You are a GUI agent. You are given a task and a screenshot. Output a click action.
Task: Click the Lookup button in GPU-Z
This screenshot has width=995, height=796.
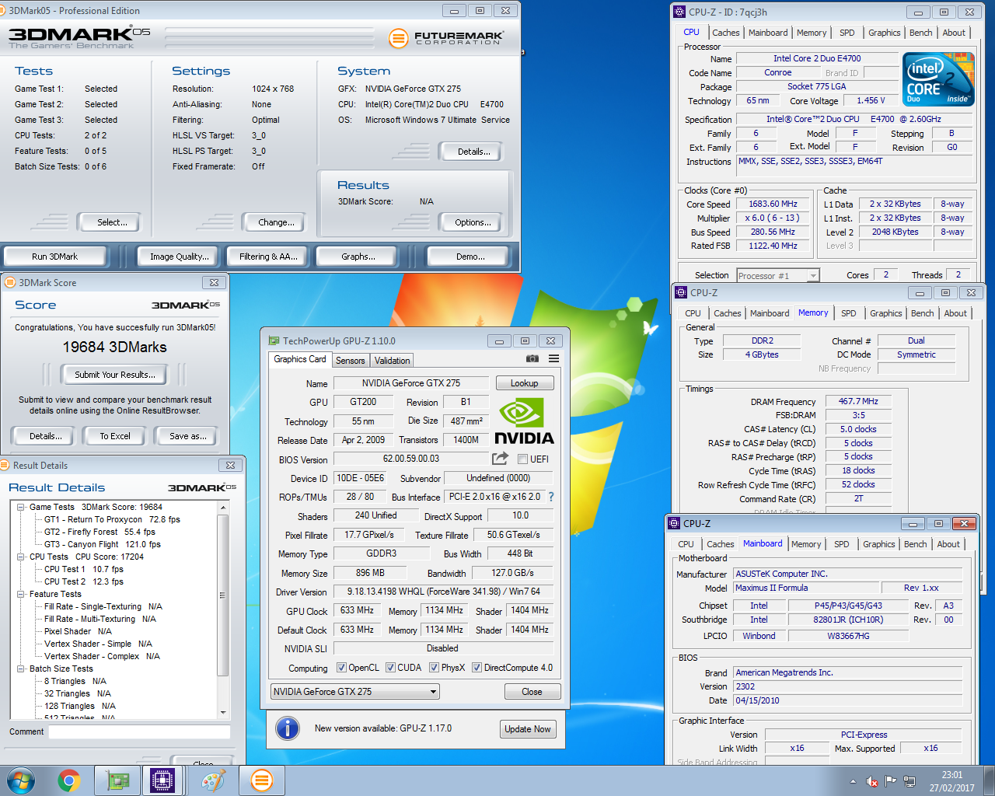(524, 383)
